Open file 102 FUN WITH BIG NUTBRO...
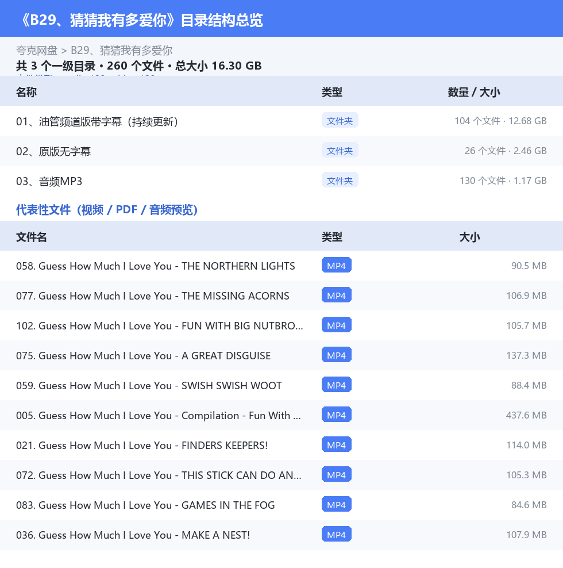This screenshot has height=568, width=563. [159, 325]
